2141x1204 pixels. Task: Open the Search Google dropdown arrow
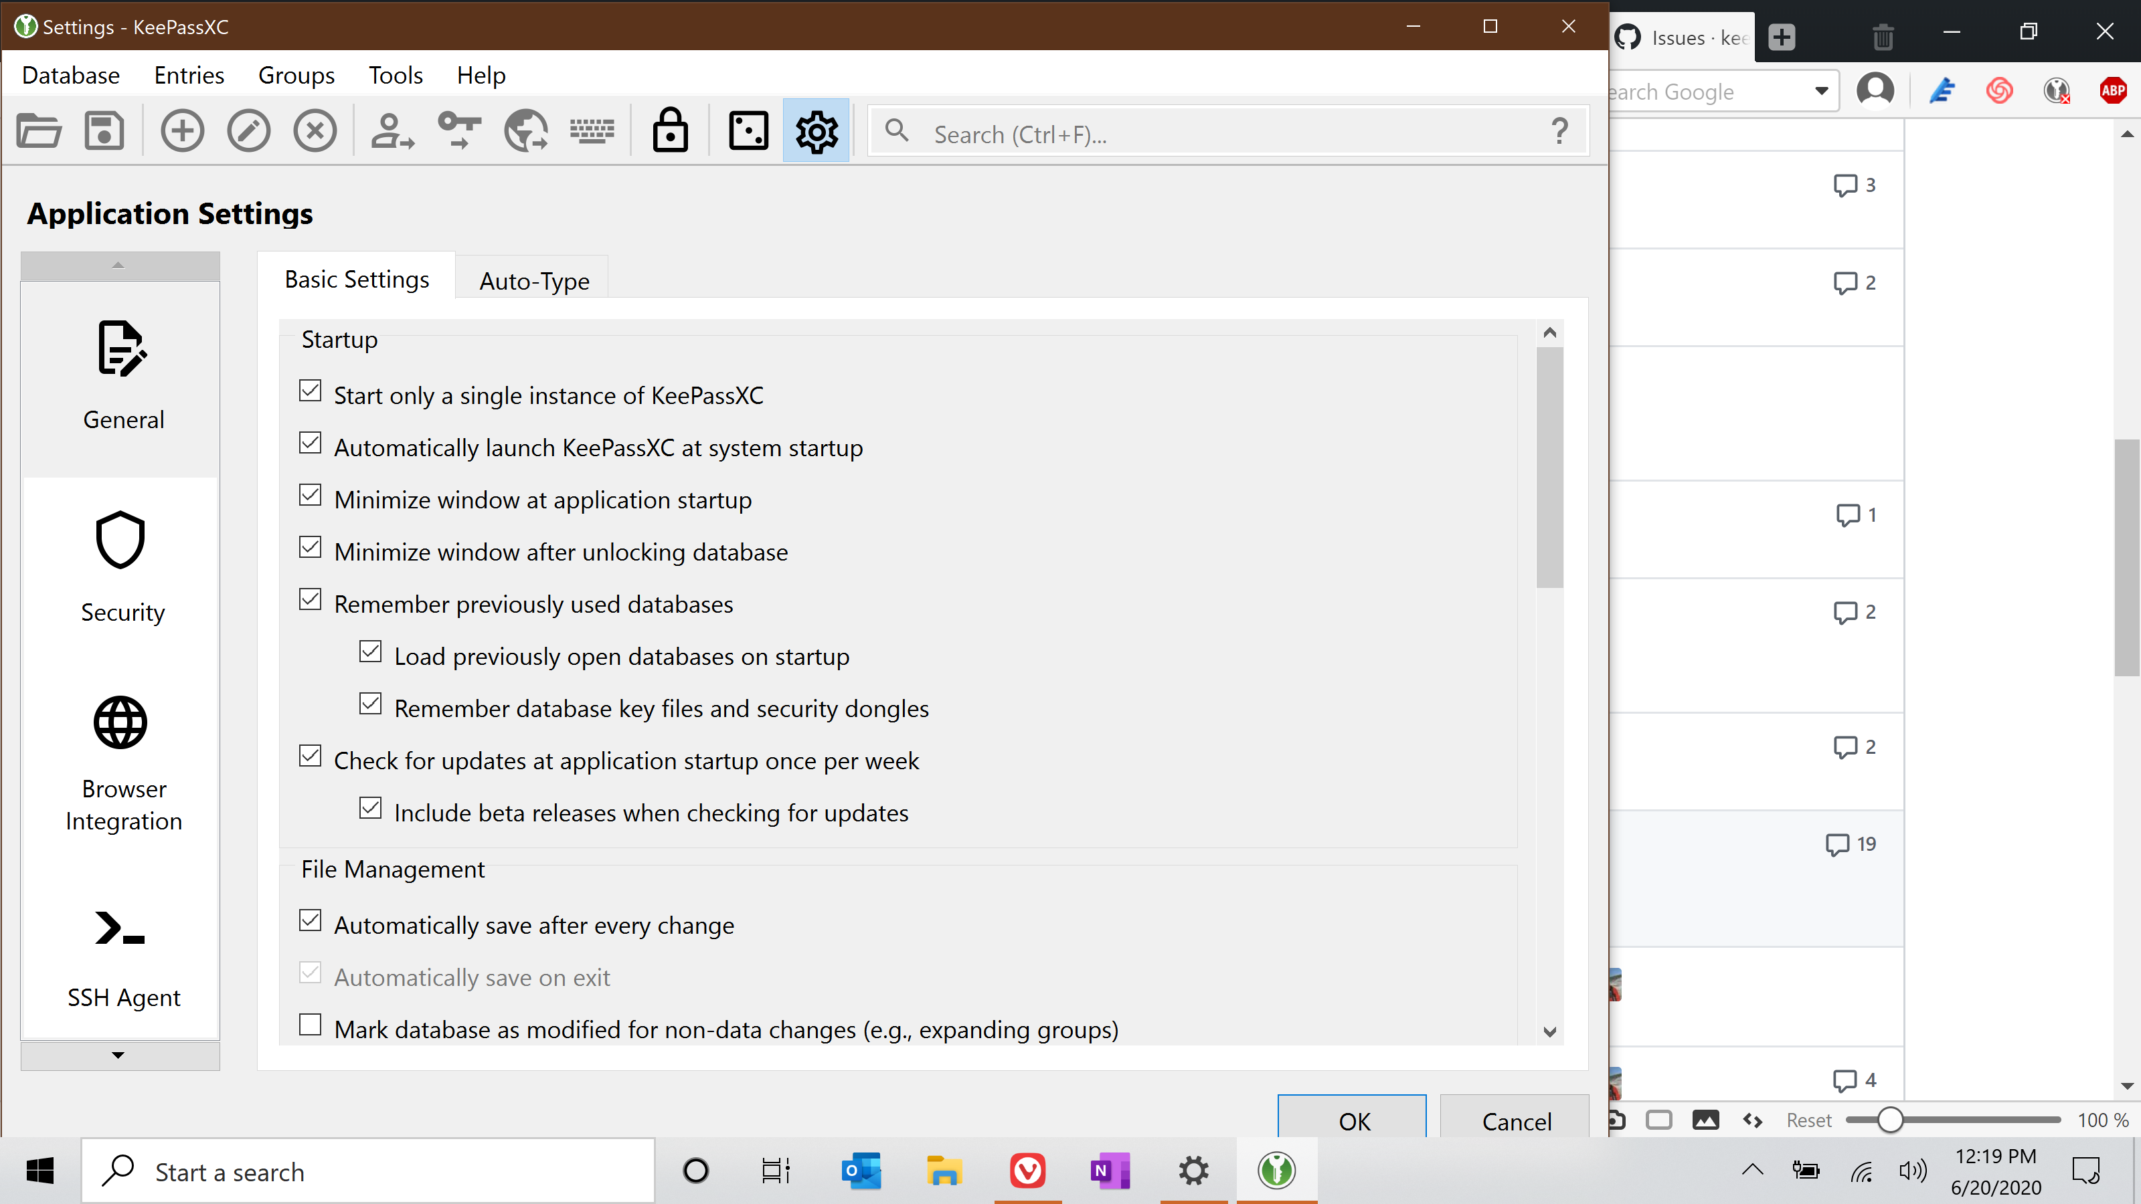1821,92
